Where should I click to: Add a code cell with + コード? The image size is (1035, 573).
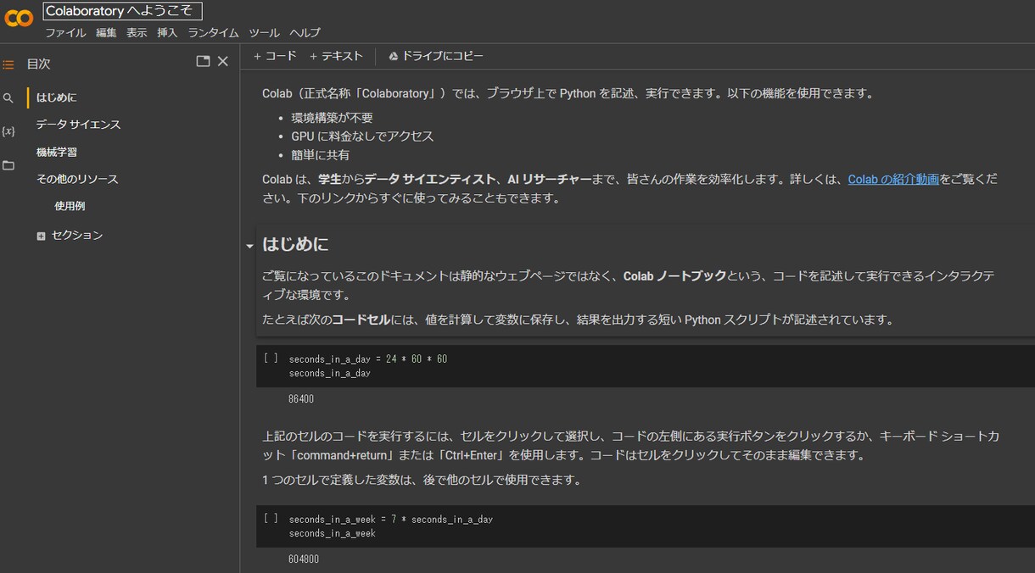(x=275, y=56)
